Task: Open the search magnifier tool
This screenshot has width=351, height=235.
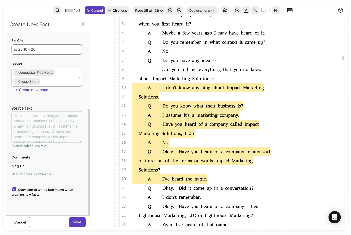Action: (255, 10)
